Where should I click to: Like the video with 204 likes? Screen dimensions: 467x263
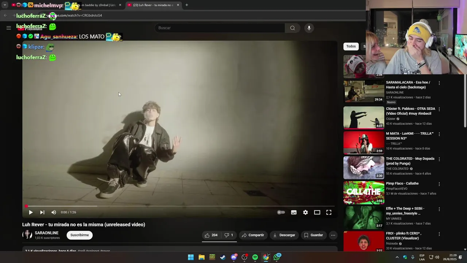pos(211,235)
